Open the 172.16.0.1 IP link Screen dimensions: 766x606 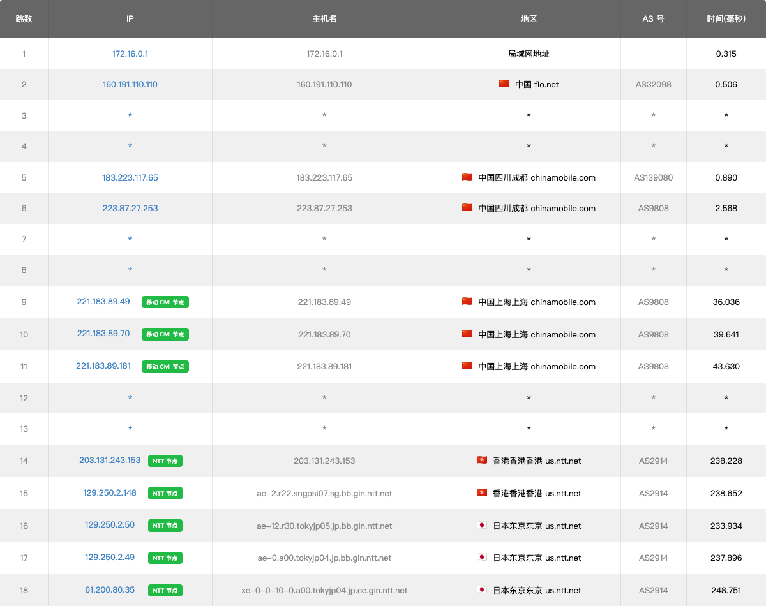[x=130, y=54]
